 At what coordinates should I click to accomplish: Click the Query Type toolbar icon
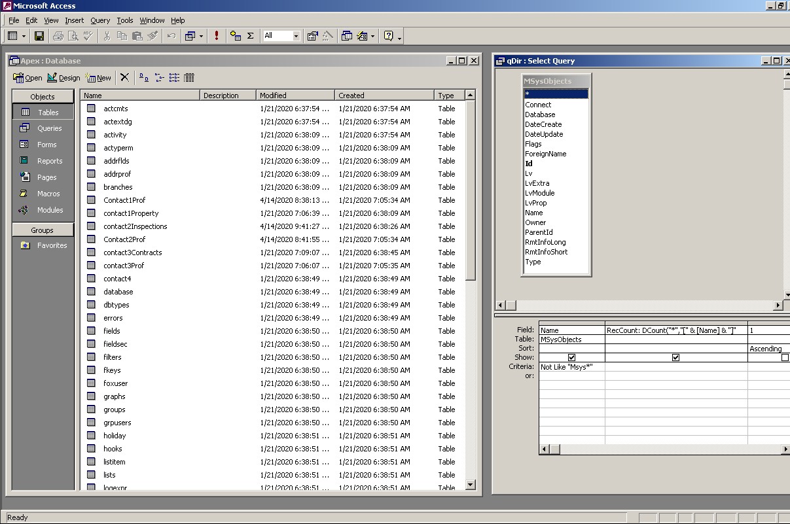click(190, 36)
